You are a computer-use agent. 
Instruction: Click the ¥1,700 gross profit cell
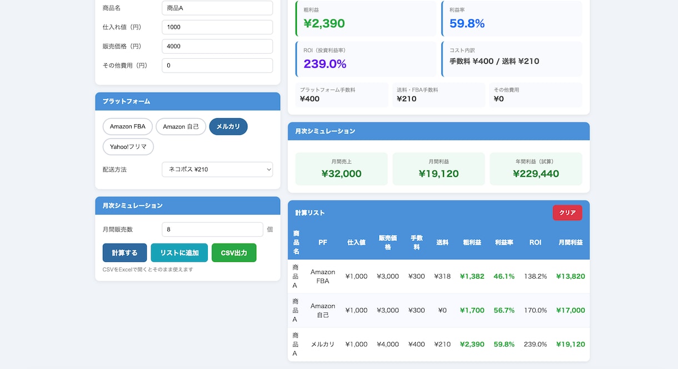coord(472,310)
